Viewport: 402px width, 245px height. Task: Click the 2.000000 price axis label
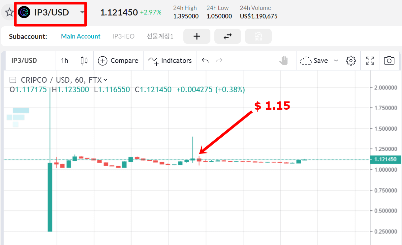(385, 88)
